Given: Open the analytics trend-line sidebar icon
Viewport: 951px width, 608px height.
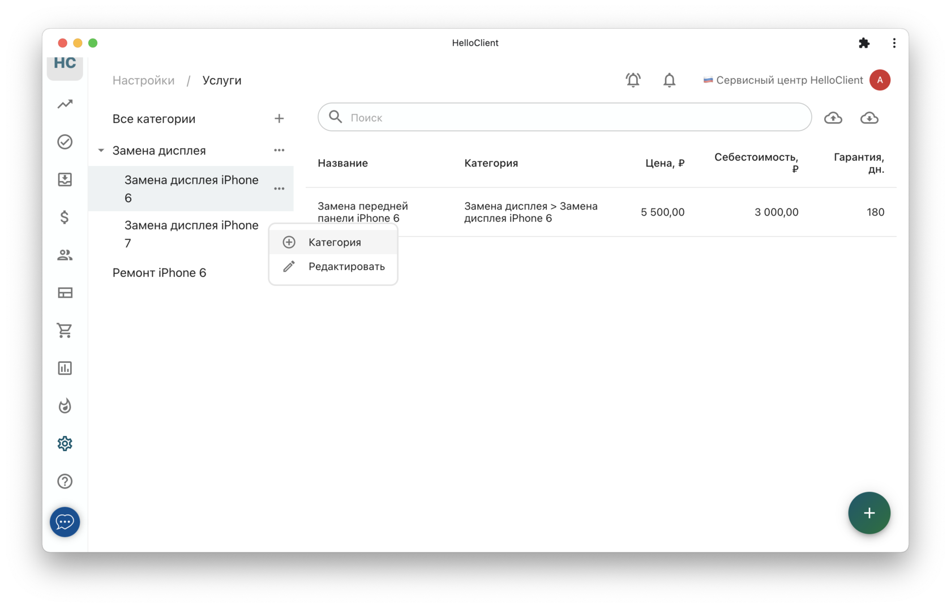Looking at the screenshot, I should (65, 104).
